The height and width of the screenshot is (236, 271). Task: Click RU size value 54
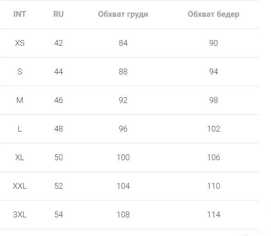(58, 215)
